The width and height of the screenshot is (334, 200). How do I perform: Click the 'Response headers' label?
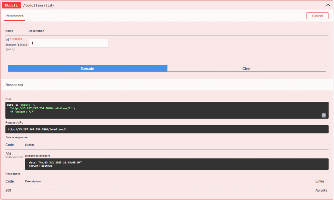tap(38, 156)
